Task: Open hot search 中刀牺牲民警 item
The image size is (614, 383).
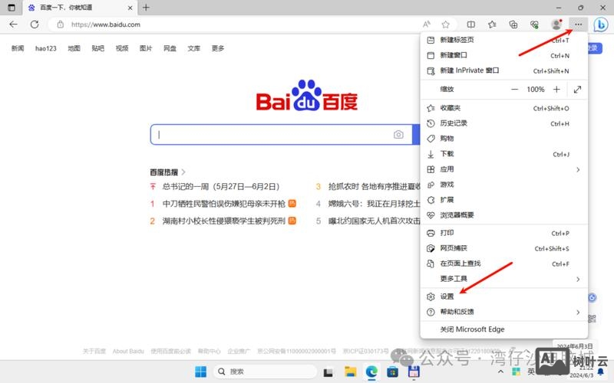Action: point(223,204)
